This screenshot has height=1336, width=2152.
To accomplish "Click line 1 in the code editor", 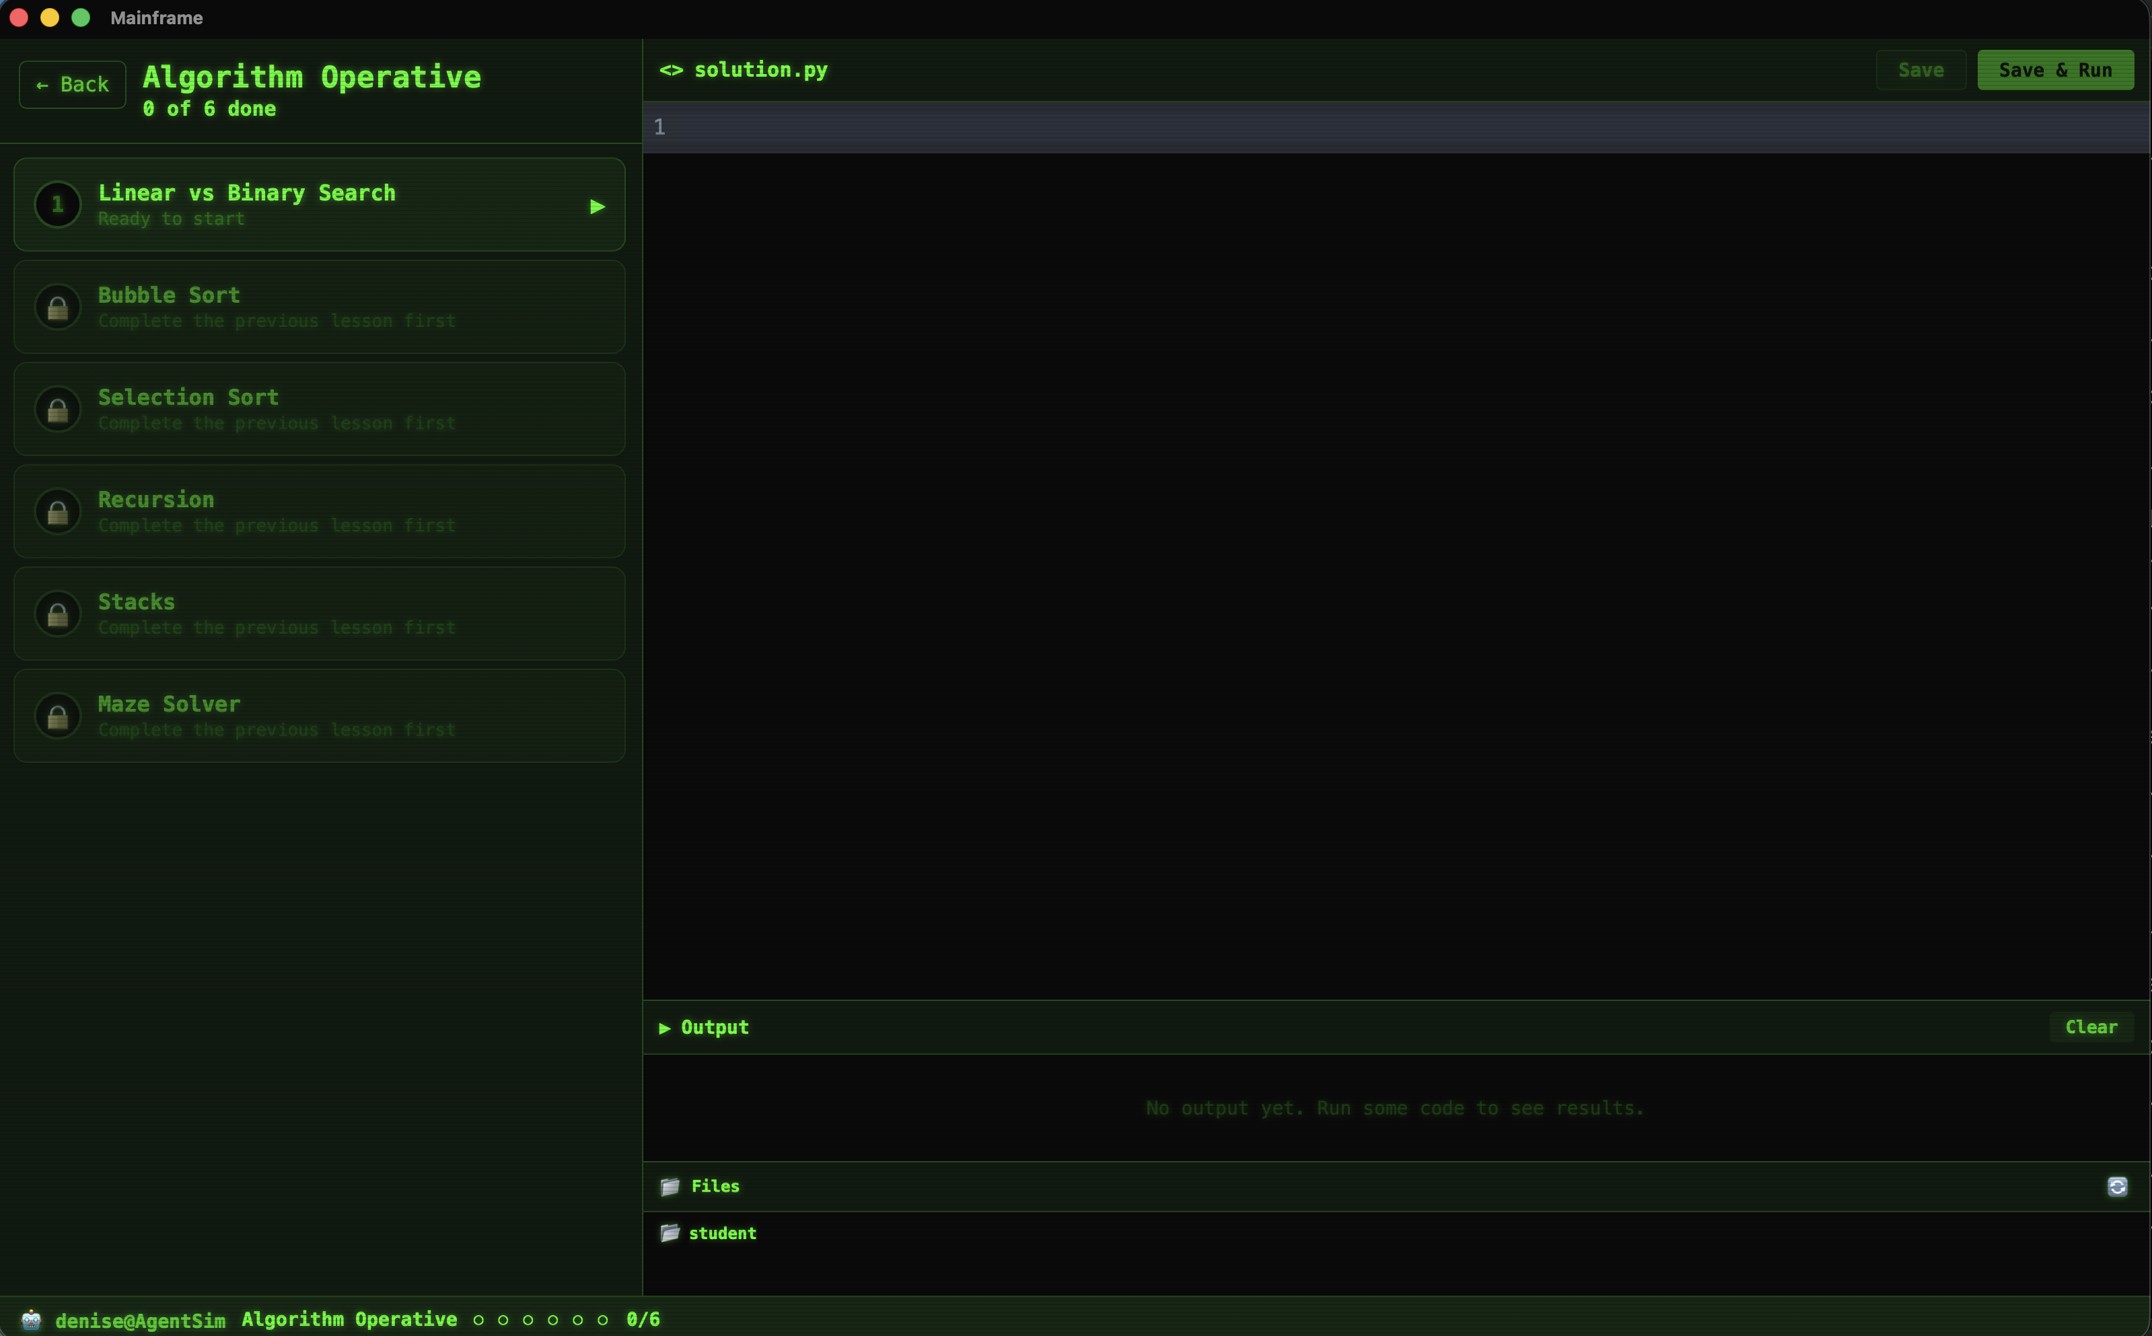I will pos(1396,127).
